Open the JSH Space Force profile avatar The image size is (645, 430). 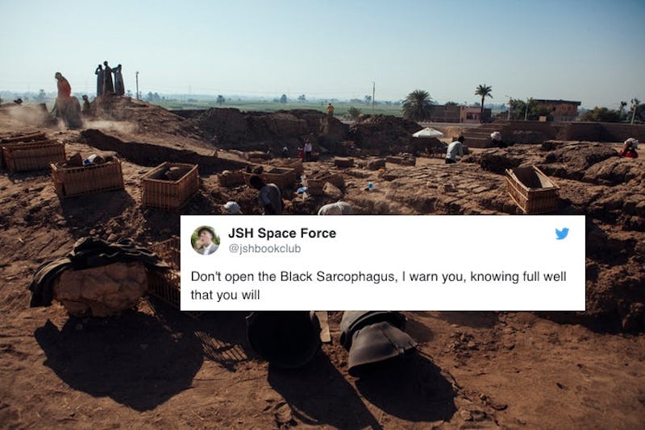coord(206,240)
